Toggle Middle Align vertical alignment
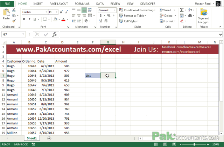The image size is (224, 147). (79, 10)
